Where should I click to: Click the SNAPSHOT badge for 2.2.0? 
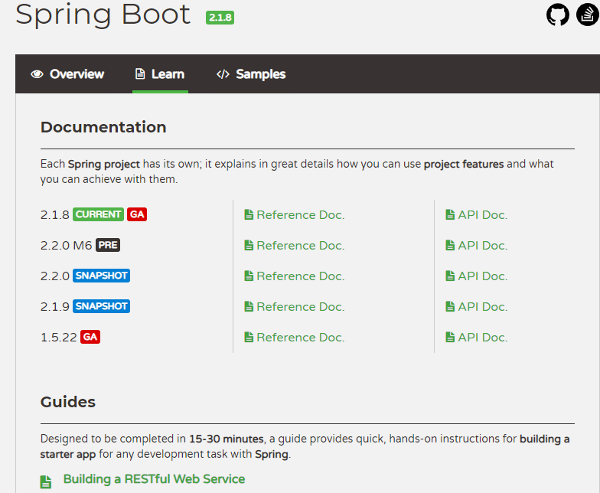point(101,276)
